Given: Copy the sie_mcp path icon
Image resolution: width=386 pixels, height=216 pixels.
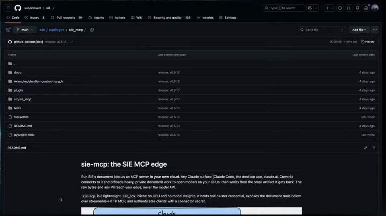Looking at the screenshot, I should 92,30.
